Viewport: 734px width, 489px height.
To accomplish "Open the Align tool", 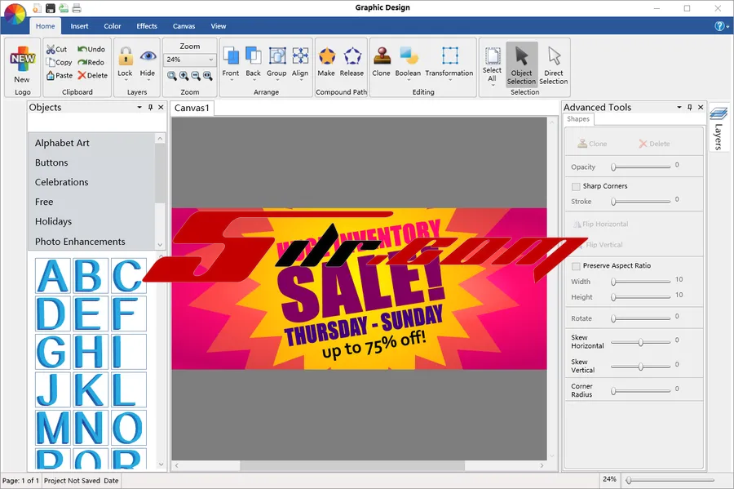I will coord(300,62).
